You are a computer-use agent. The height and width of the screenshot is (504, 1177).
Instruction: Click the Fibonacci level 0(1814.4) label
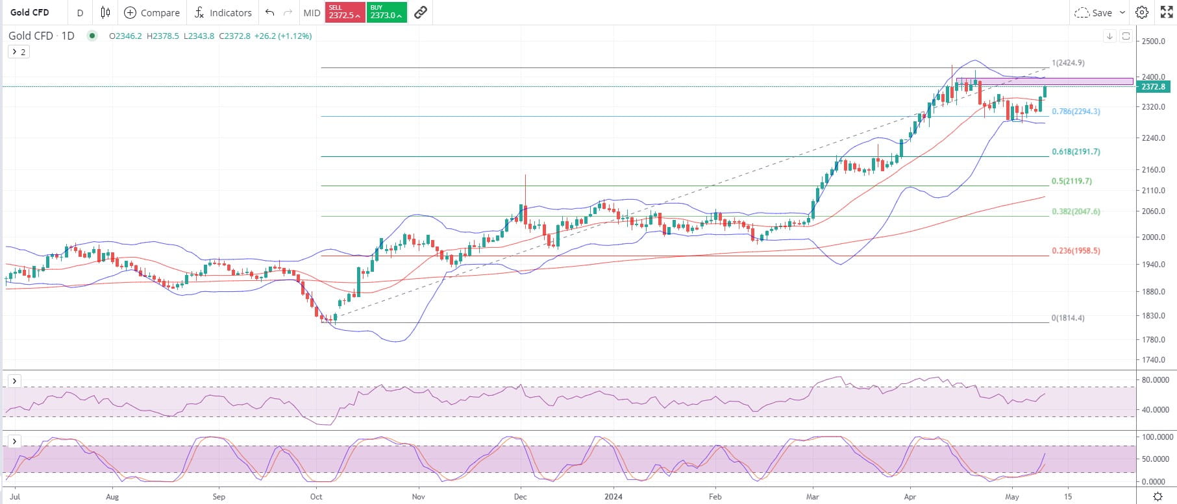[x=1069, y=318]
